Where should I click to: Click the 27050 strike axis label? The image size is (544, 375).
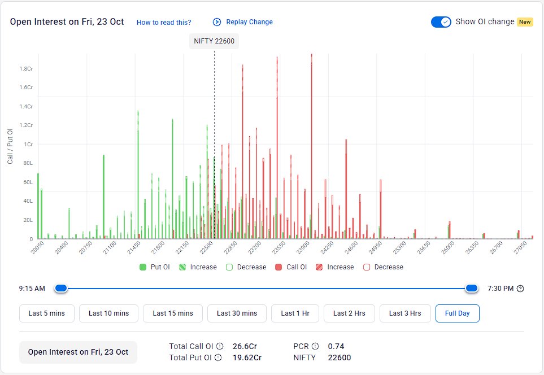(x=520, y=248)
